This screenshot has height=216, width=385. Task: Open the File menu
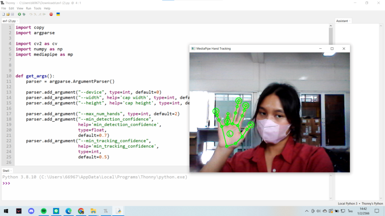pyautogui.click(x=4, y=8)
